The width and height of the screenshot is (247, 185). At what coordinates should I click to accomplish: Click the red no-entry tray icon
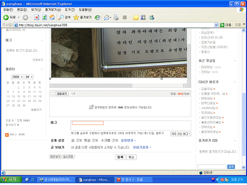pyautogui.click(x=222, y=180)
